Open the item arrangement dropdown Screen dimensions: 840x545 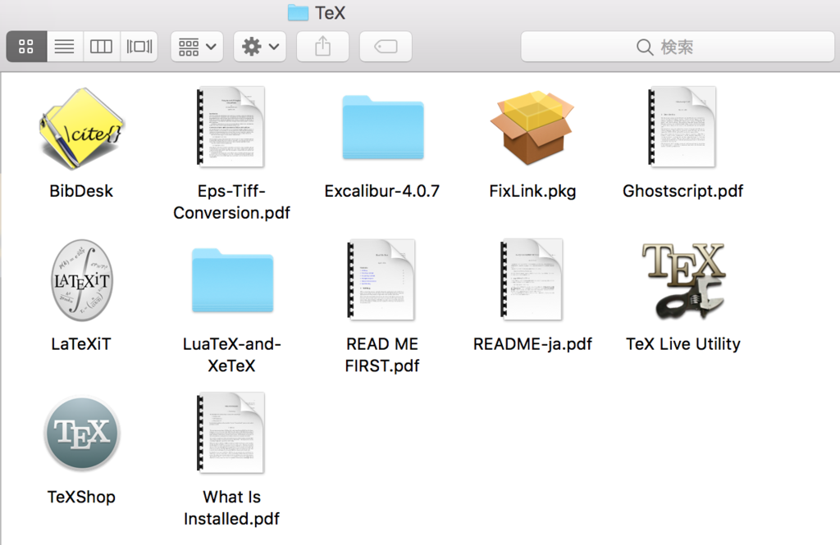click(x=197, y=47)
